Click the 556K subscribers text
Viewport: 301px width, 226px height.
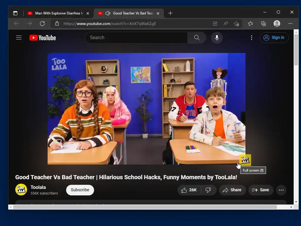44,193
